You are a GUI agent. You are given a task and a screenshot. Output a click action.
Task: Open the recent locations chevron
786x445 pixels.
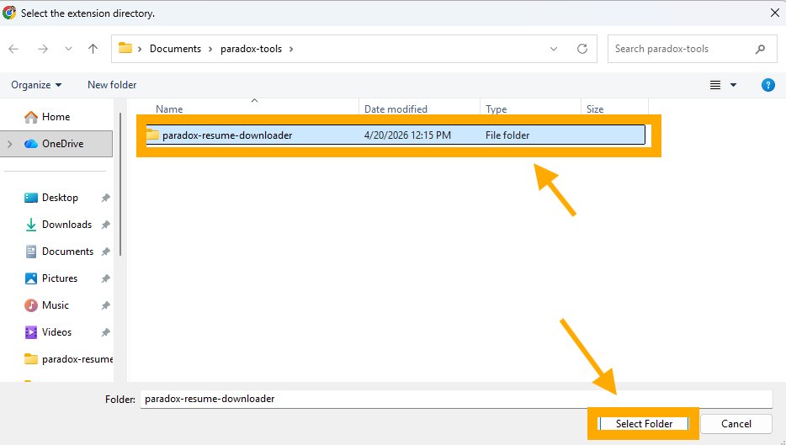click(68, 49)
